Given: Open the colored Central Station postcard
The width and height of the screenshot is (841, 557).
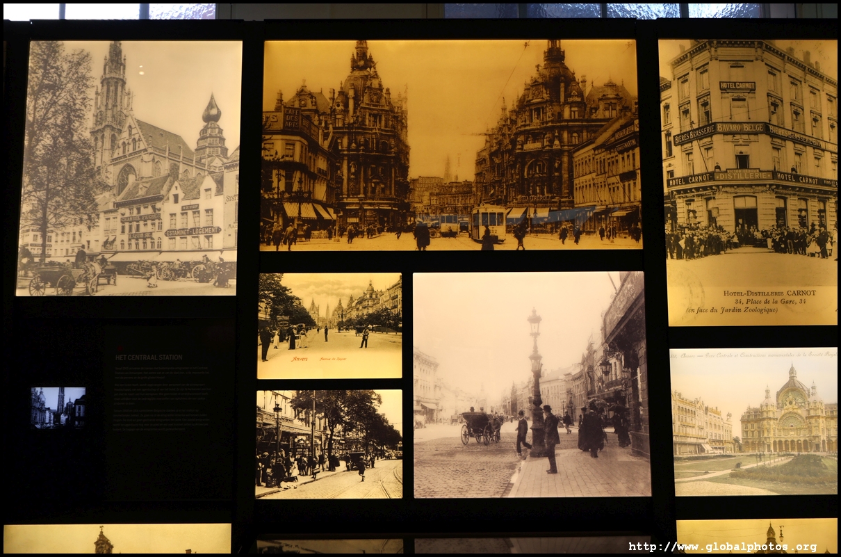Looking at the screenshot, I should [753, 421].
